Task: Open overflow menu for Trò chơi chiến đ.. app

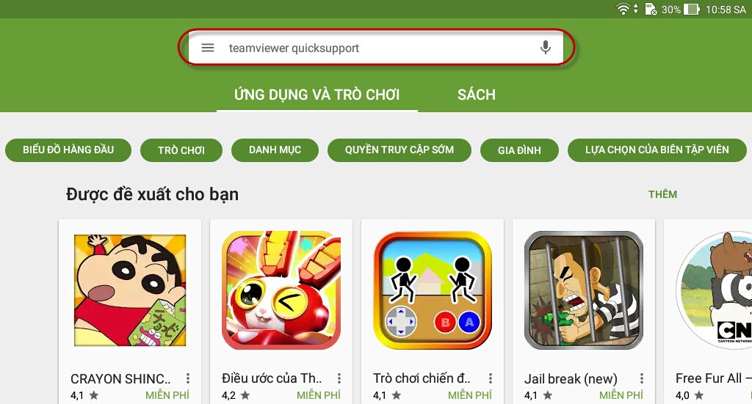Action: 490,378
